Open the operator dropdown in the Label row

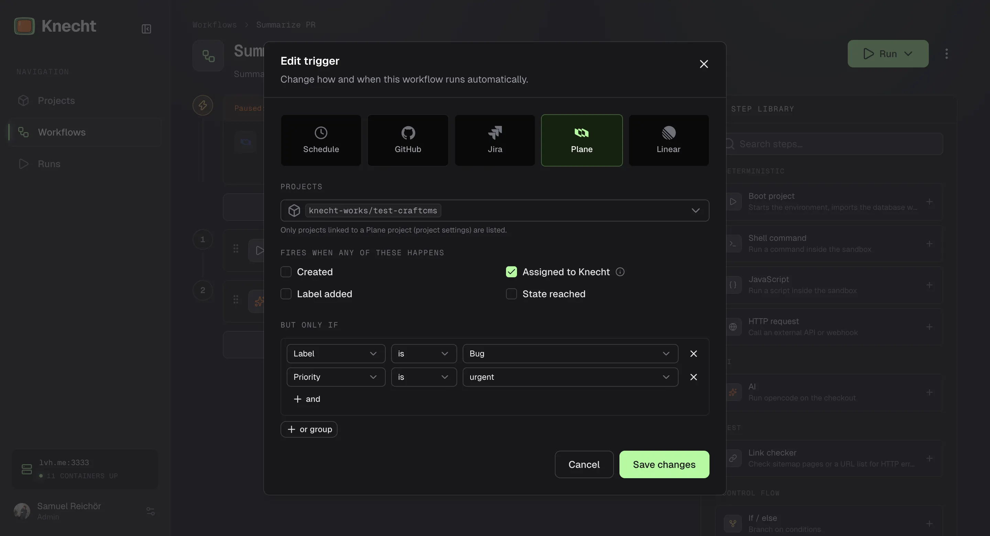pyautogui.click(x=424, y=354)
